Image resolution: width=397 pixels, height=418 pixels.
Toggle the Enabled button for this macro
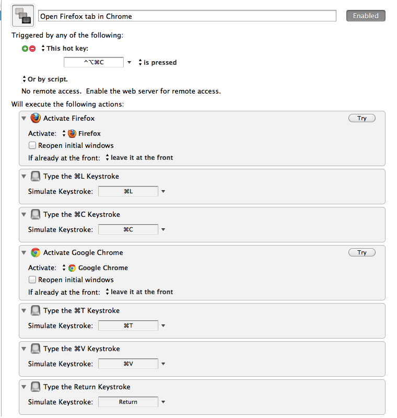click(x=366, y=16)
